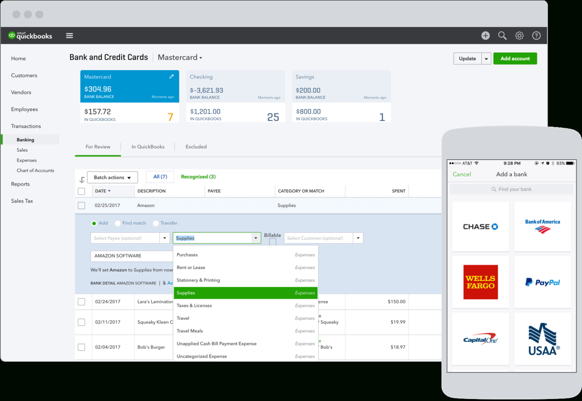Open the Mastercard account switcher dropdown
The width and height of the screenshot is (582, 401).
200,57
